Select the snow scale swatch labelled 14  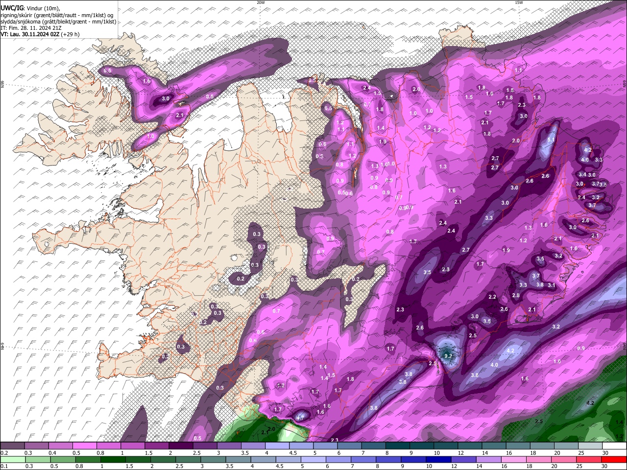coord(494,446)
